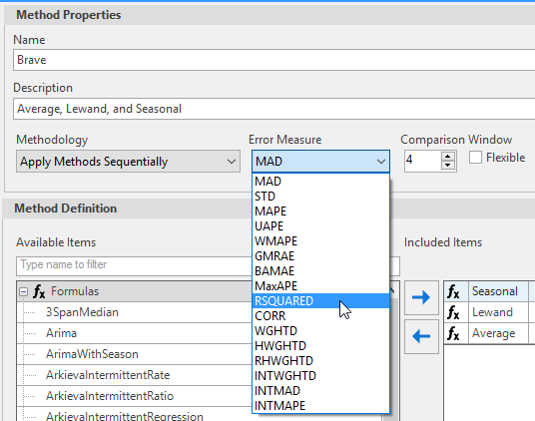Select ArkievaIntermittentRegression formula
535x421 pixels.
(x=125, y=416)
